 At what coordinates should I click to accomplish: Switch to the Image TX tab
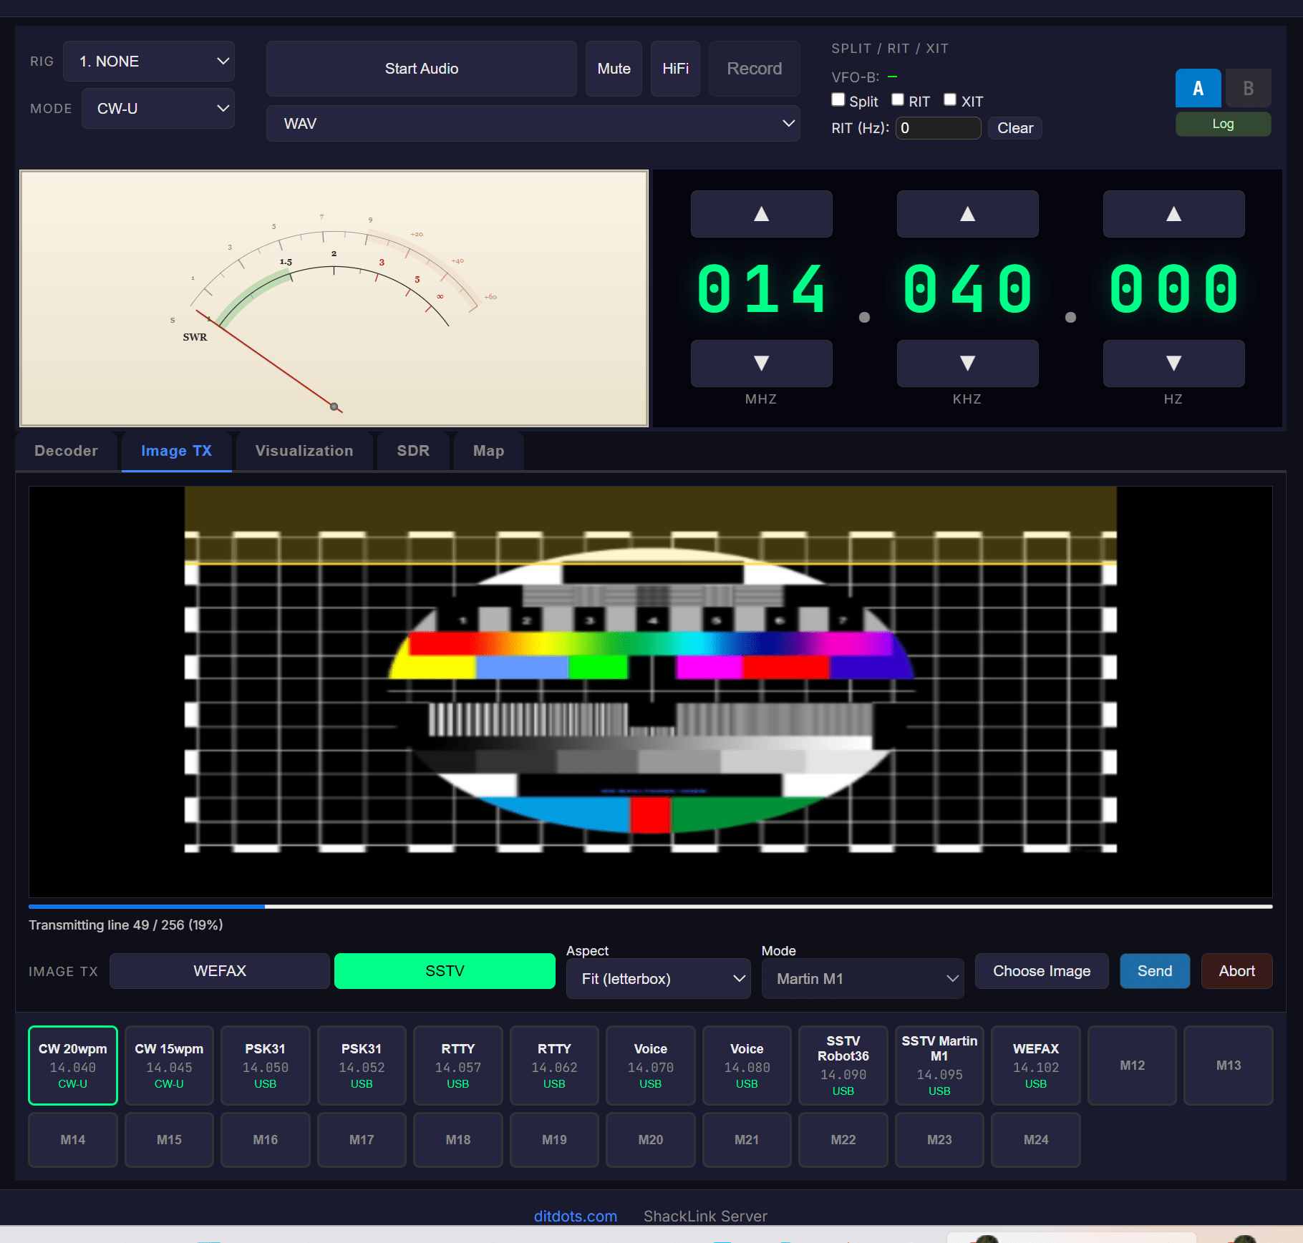point(176,451)
